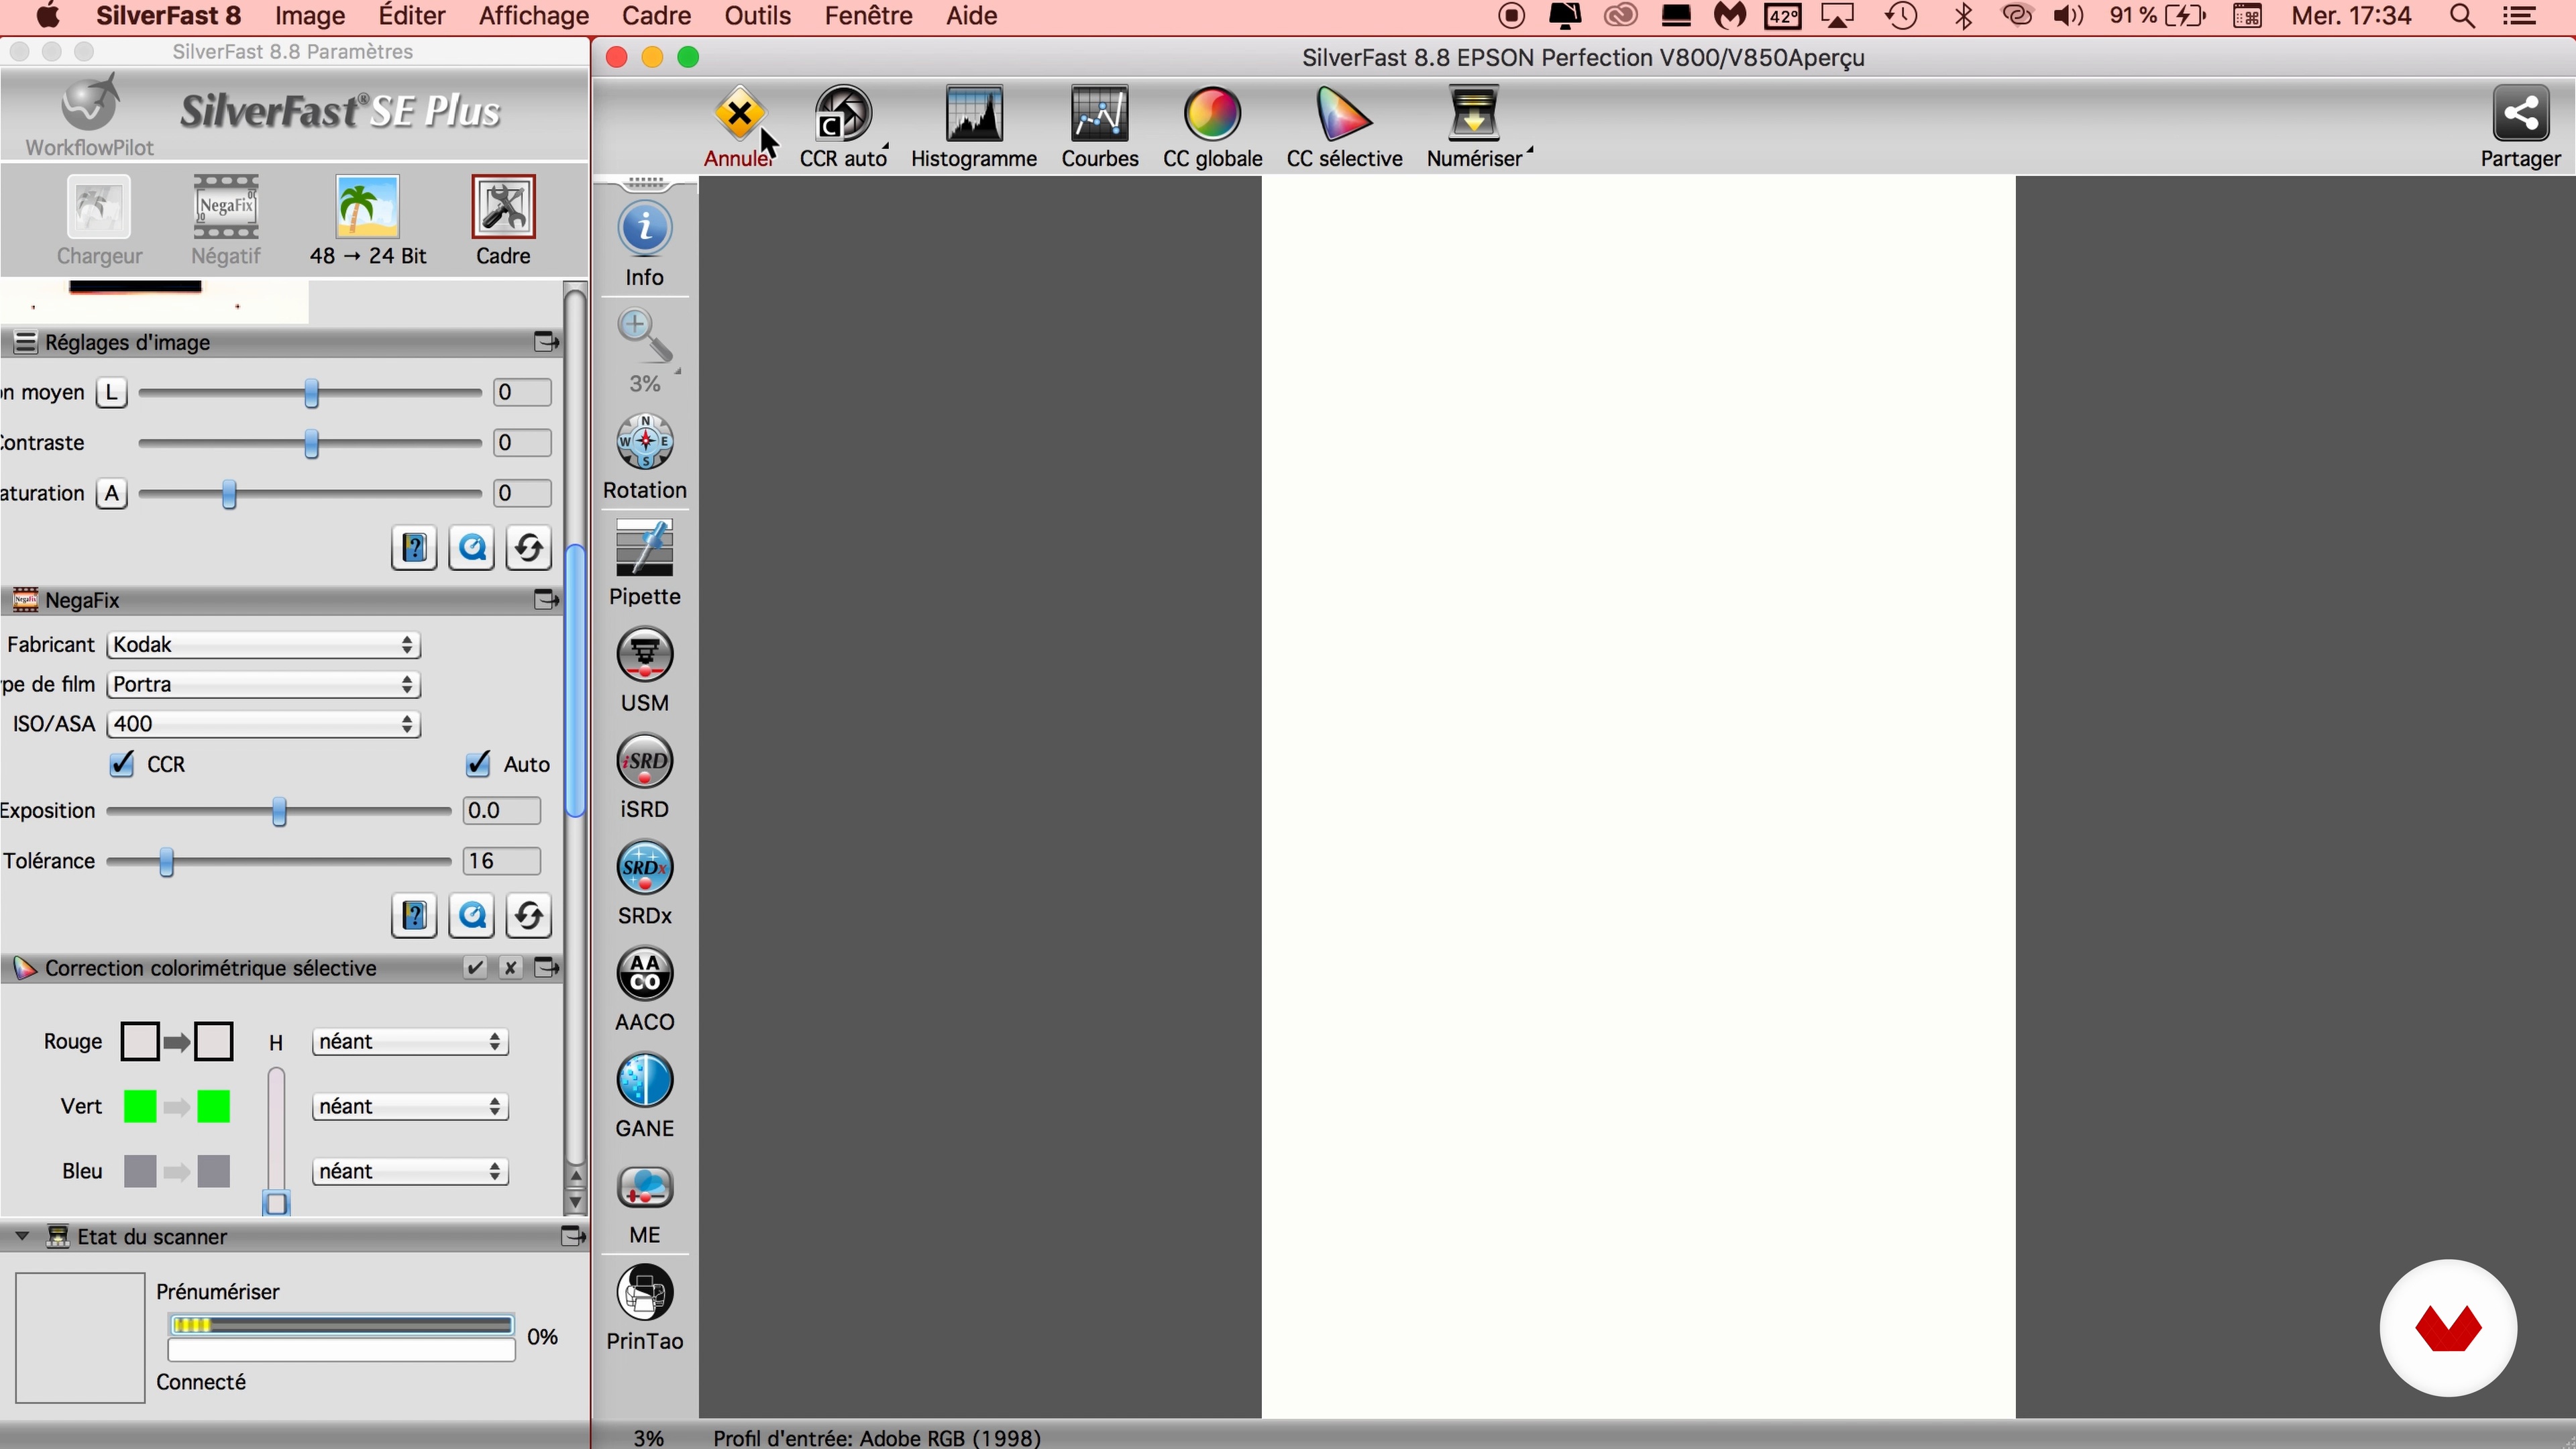Click the Tolérance value field showing 16
Screen dimensions: 2576x1449
502,861
